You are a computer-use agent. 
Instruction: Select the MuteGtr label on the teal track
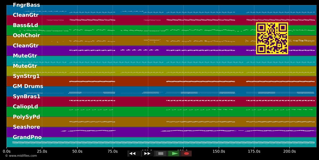25,56
